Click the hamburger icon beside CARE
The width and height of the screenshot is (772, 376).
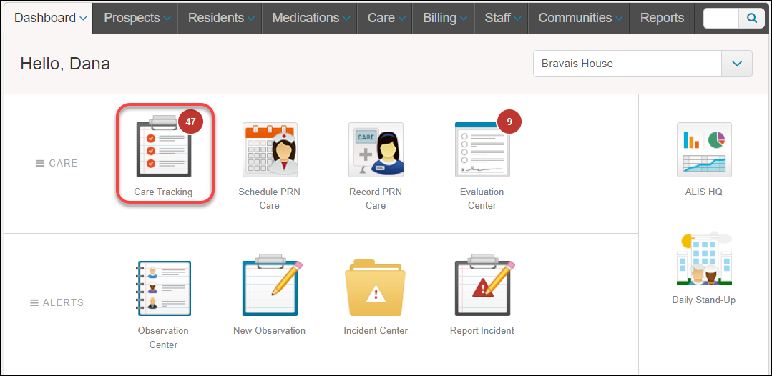pyautogui.click(x=40, y=164)
